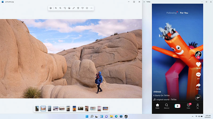Go to the TikTok Home tab
The height and width of the screenshot is (119, 213).
(157, 106)
